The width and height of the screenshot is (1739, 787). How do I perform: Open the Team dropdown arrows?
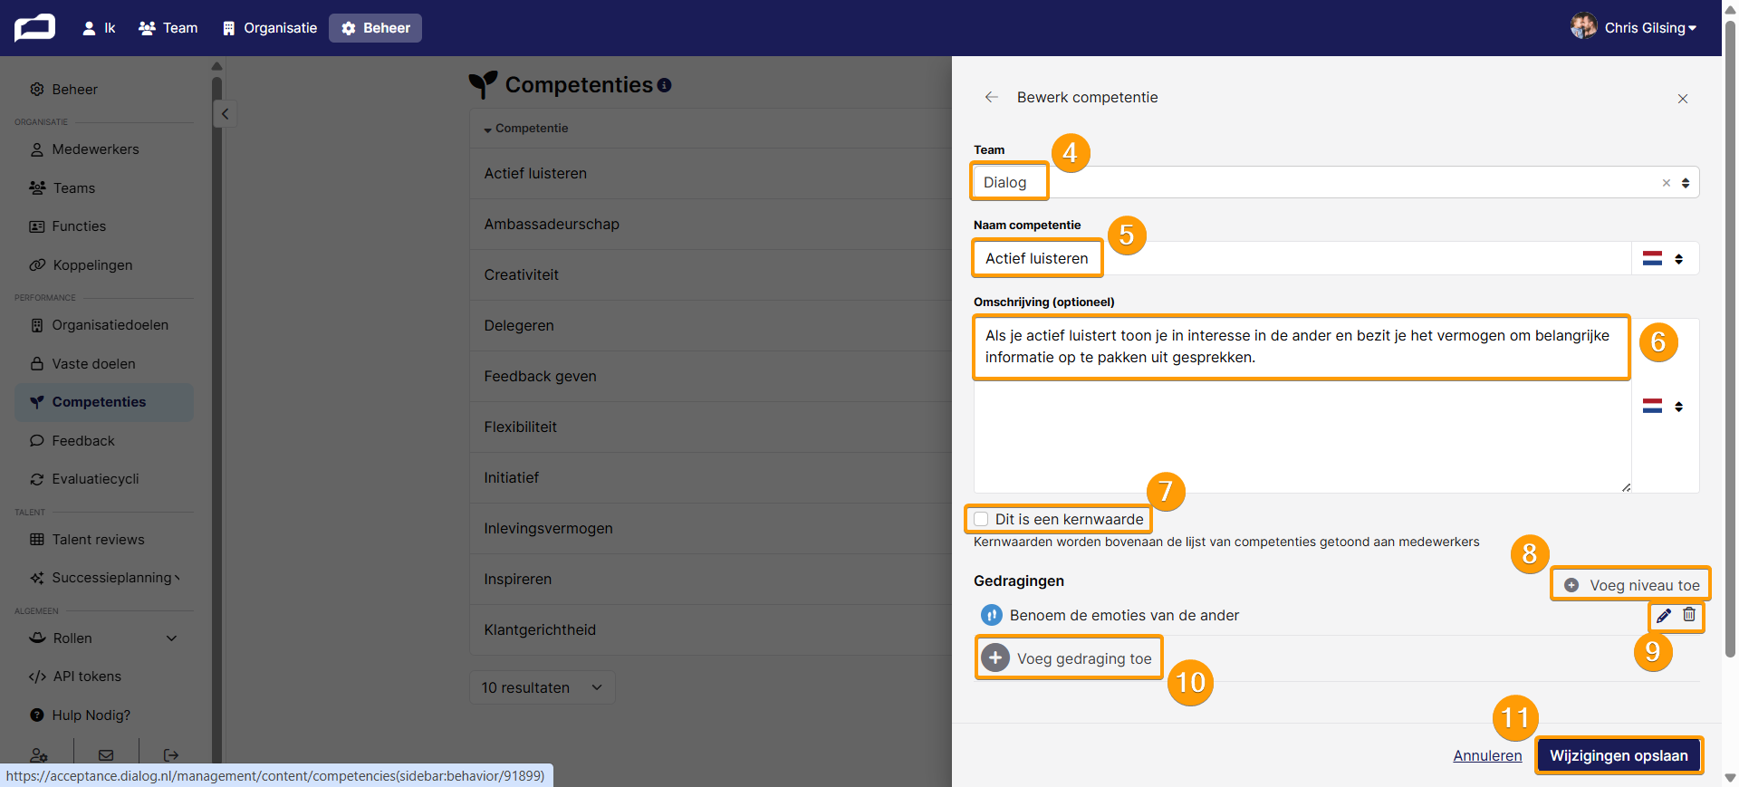click(1686, 183)
